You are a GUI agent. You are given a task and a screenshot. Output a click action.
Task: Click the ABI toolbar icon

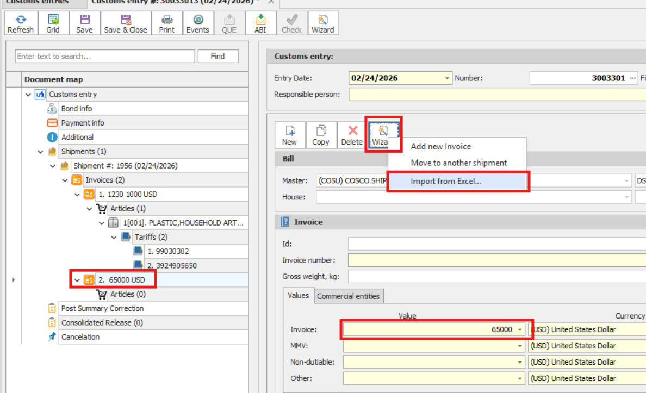tap(260, 23)
